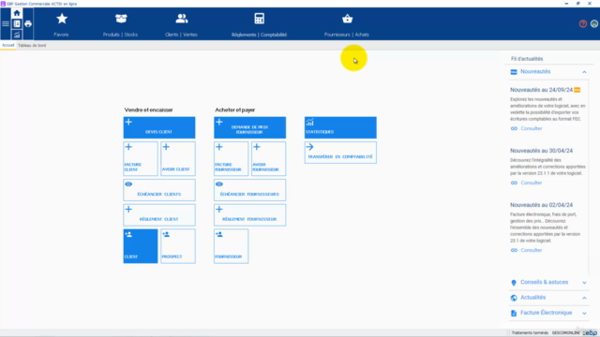Open the Favoris star menu
The image size is (600, 337).
[61, 24]
